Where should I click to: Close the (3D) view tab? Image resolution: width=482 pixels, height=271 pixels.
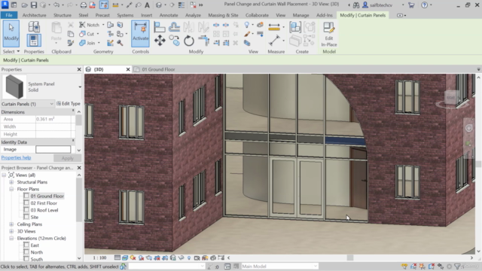coord(128,69)
